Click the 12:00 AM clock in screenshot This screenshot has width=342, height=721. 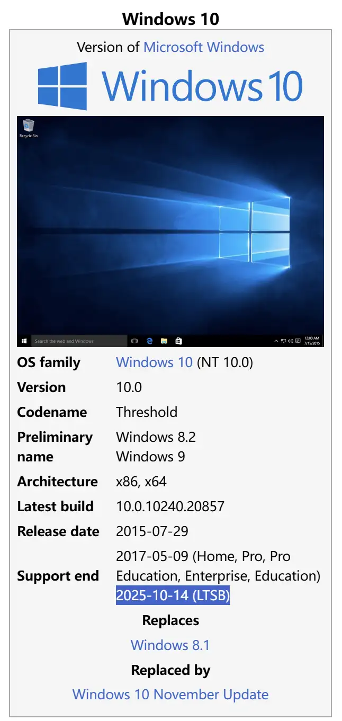(313, 338)
